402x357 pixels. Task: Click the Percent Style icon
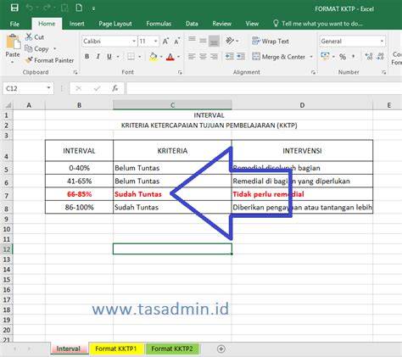pyautogui.click(x=343, y=57)
